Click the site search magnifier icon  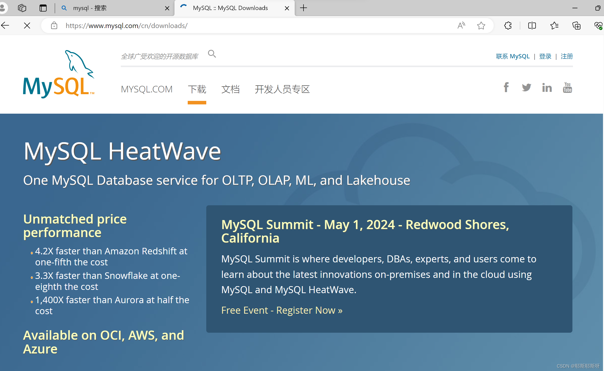212,54
